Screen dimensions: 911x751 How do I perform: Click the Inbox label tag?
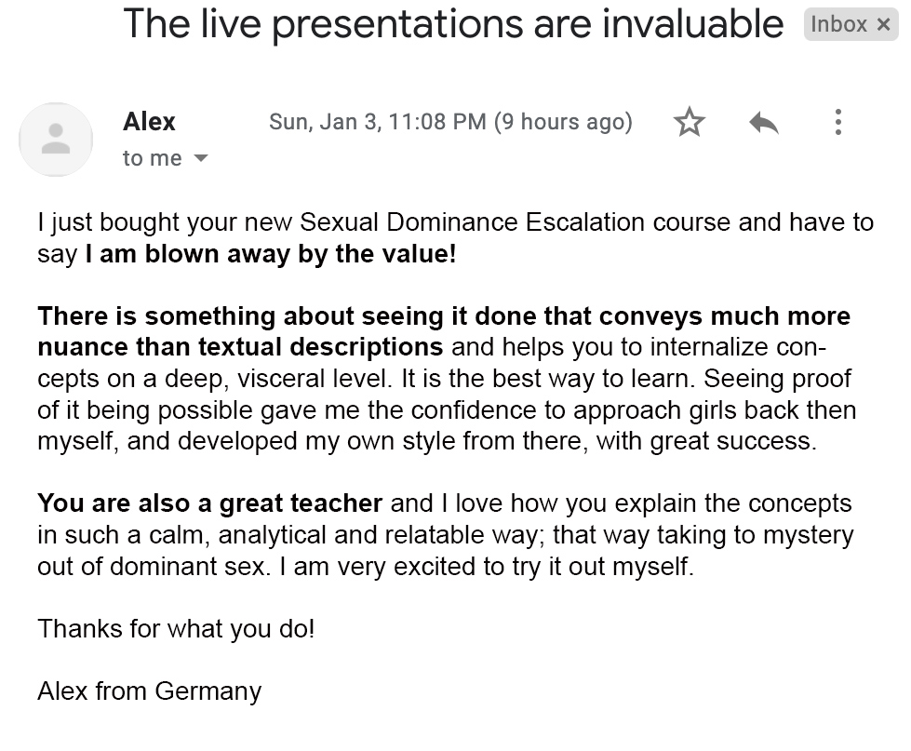(x=838, y=25)
